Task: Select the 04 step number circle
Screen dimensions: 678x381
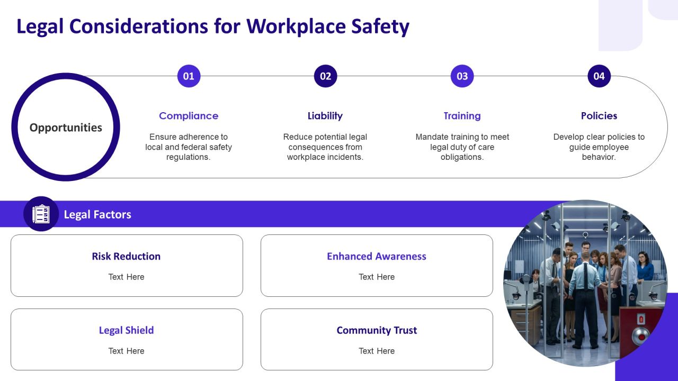Action: (x=599, y=76)
